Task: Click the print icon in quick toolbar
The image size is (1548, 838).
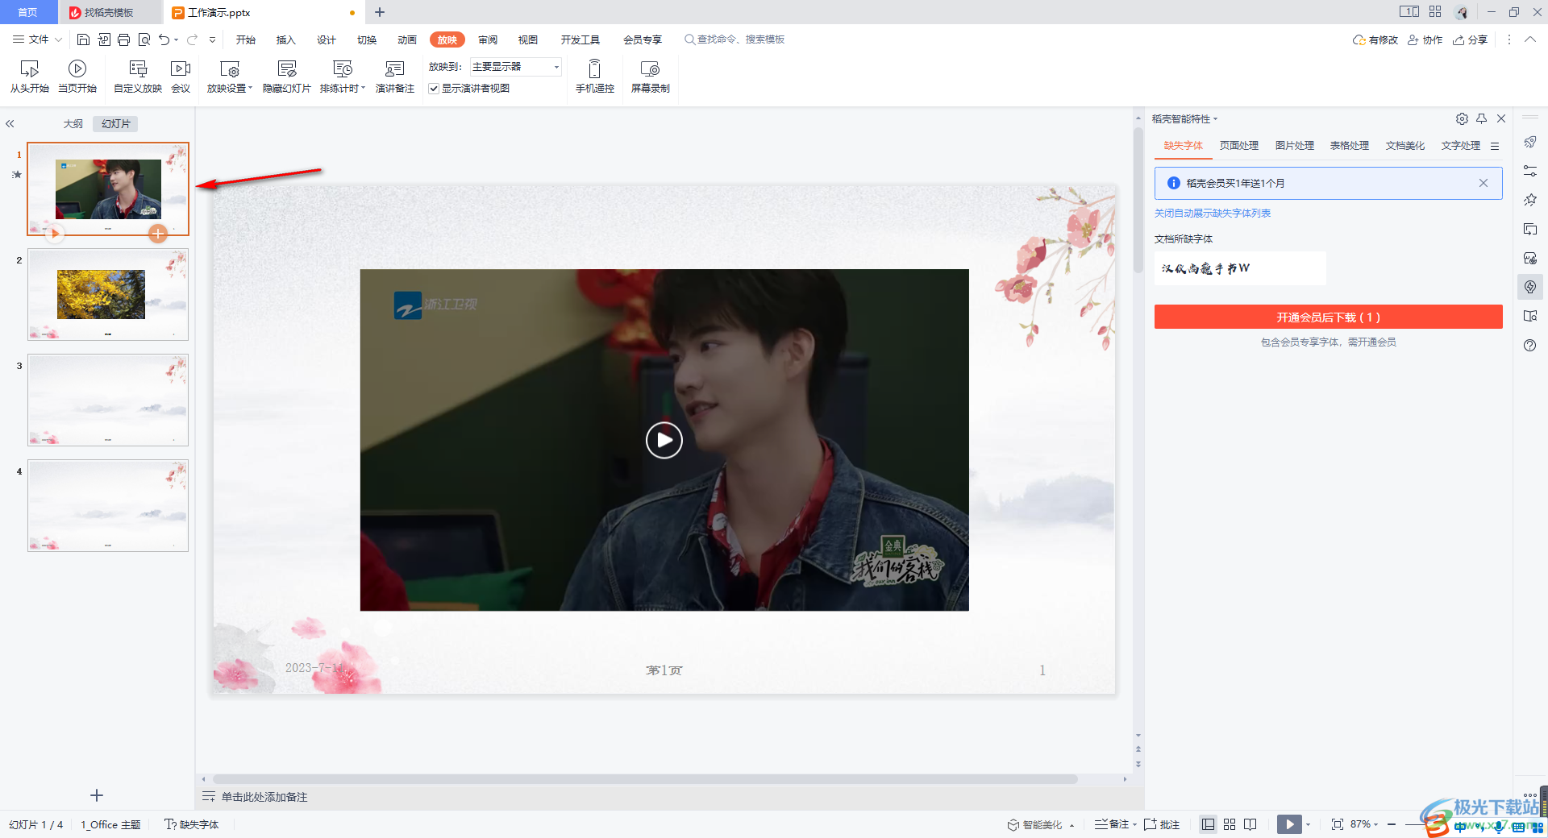Action: pos(123,39)
